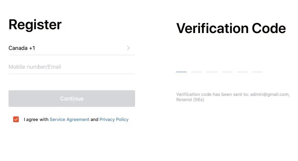This screenshot has height=161, width=298.
Task: Select the second verification code digit slot
Action: [197, 68]
